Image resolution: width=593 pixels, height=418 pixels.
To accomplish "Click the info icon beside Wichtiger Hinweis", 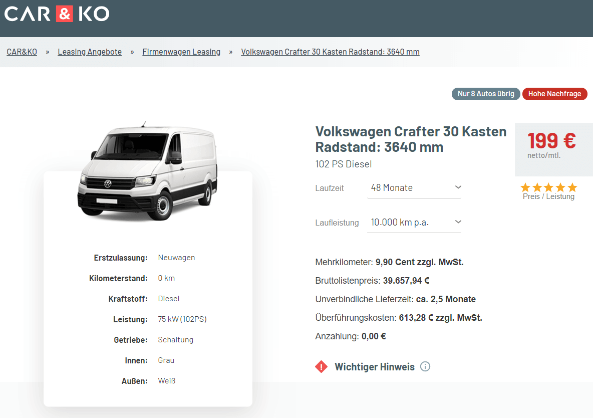I will click(x=425, y=366).
